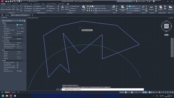Toggle МОДЕЛЬ space button in status bar
The height and width of the screenshot is (98, 174).
point(122,92)
